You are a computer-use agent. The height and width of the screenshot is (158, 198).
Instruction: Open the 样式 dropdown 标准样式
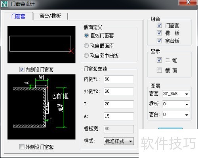point(119,141)
